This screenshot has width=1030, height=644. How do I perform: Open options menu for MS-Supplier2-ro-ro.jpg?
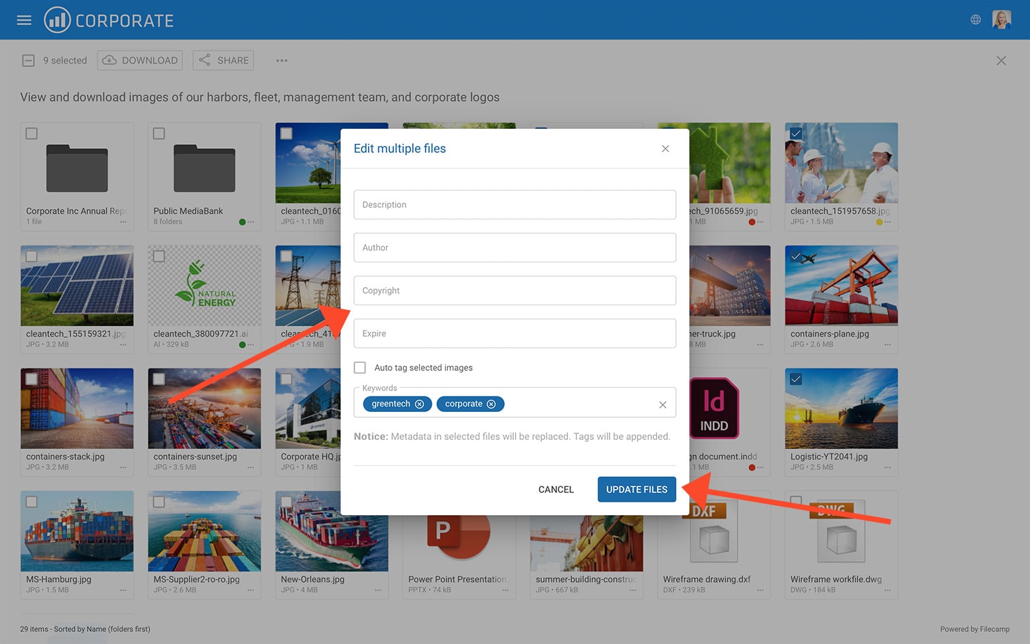[x=251, y=590]
